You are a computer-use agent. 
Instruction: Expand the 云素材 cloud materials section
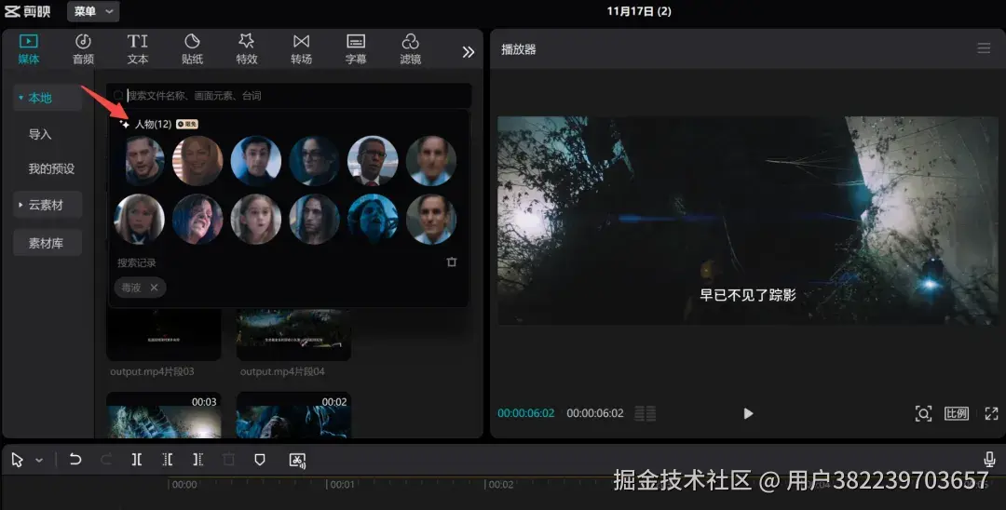[x=47, y=205]
